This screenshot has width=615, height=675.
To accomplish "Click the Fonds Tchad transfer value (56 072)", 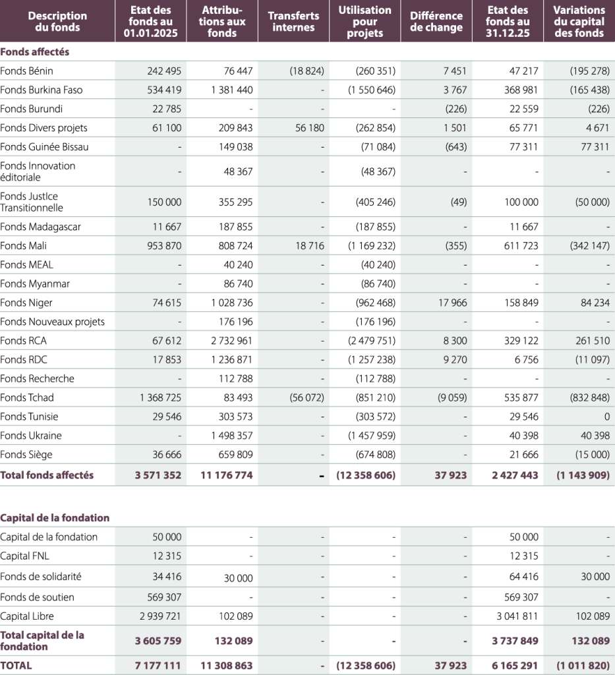I will click(x=307, y=397).
